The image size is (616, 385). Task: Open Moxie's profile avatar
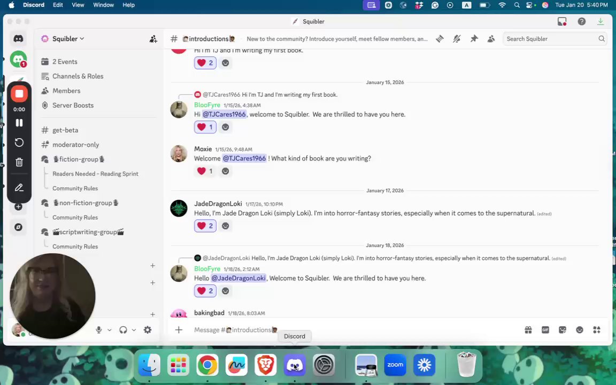(x=179, y=153)
